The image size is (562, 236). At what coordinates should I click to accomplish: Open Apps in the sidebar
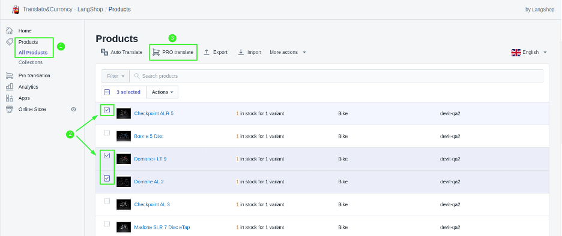25,98
